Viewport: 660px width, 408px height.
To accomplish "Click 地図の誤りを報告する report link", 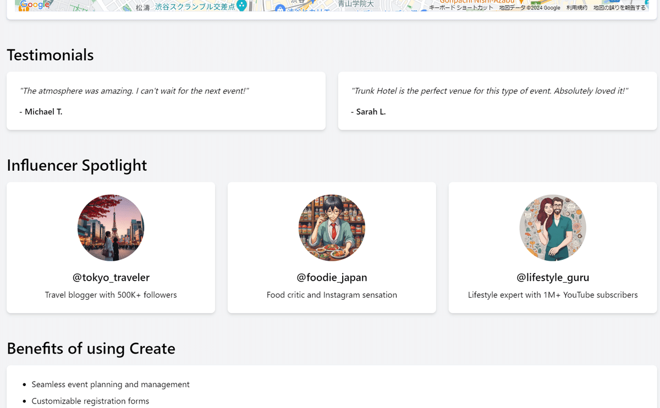I will (620, 8).
